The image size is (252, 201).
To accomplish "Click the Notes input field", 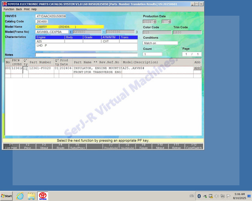I will [x=87, y=55].
